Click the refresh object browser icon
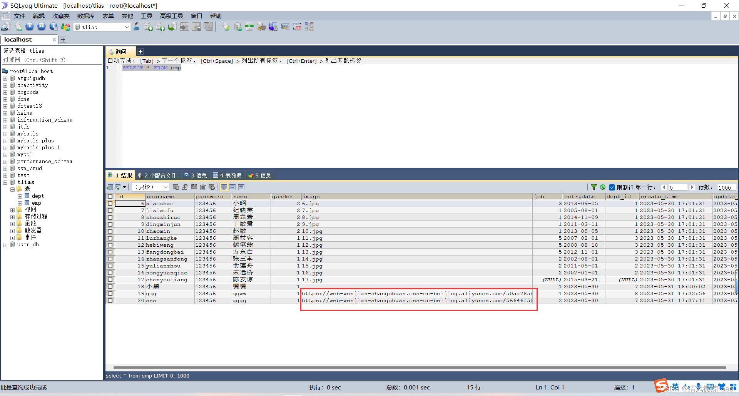Screen dimensions: 739x396 pyautogui.click(x=66, y=27)
